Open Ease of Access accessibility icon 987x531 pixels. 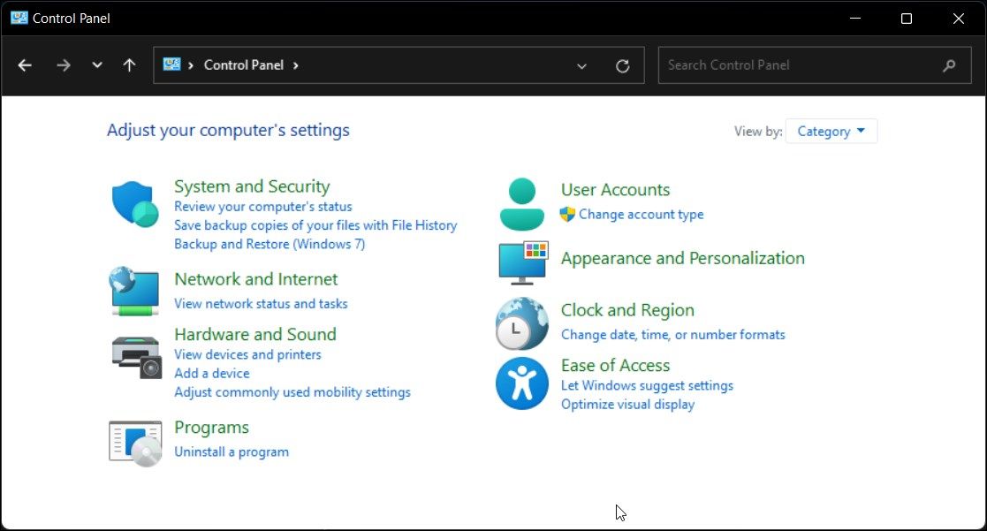pyautogui.click(x=521, y=383)
